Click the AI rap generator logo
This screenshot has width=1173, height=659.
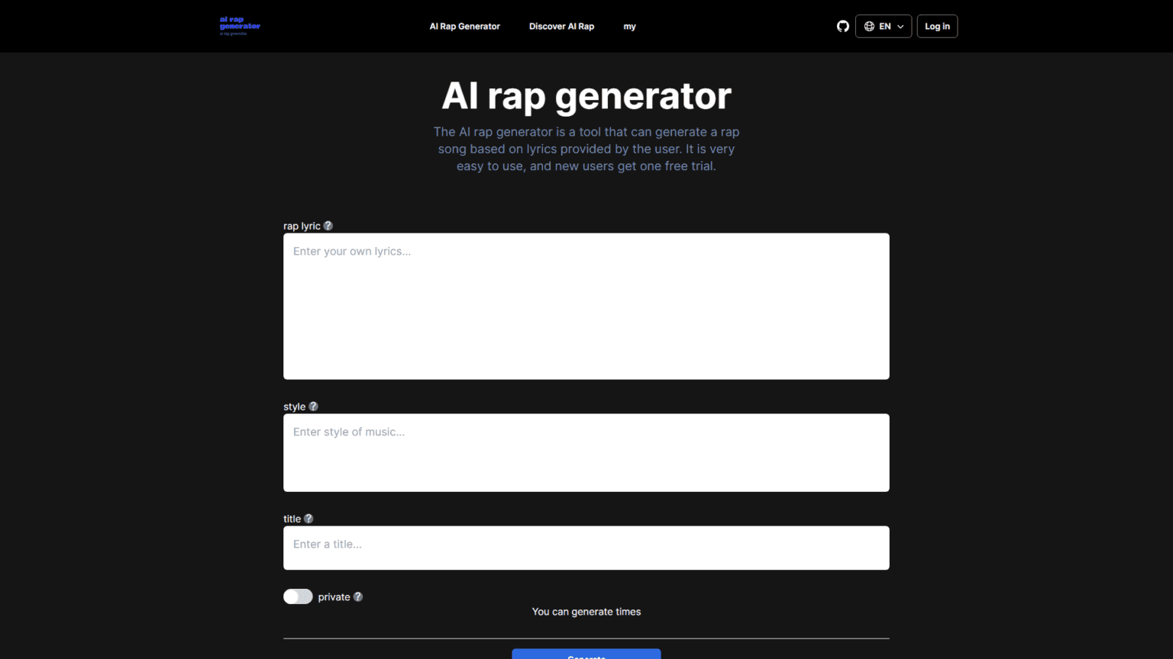click(239, 26)
